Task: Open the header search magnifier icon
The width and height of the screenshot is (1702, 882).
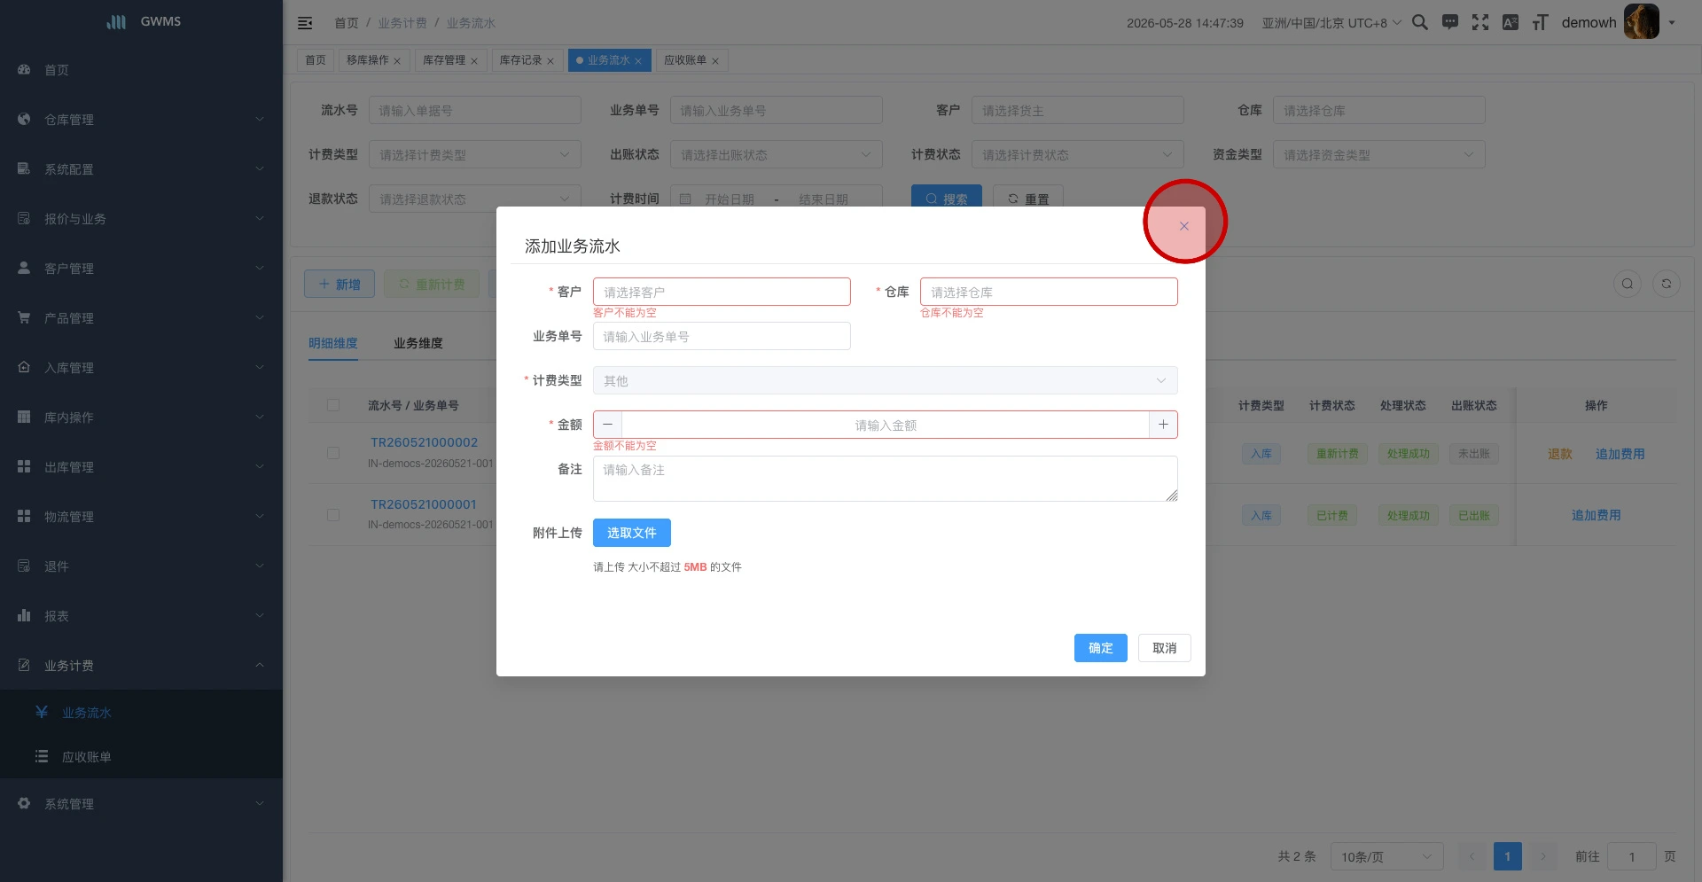Action: (x=1419, y=22)
